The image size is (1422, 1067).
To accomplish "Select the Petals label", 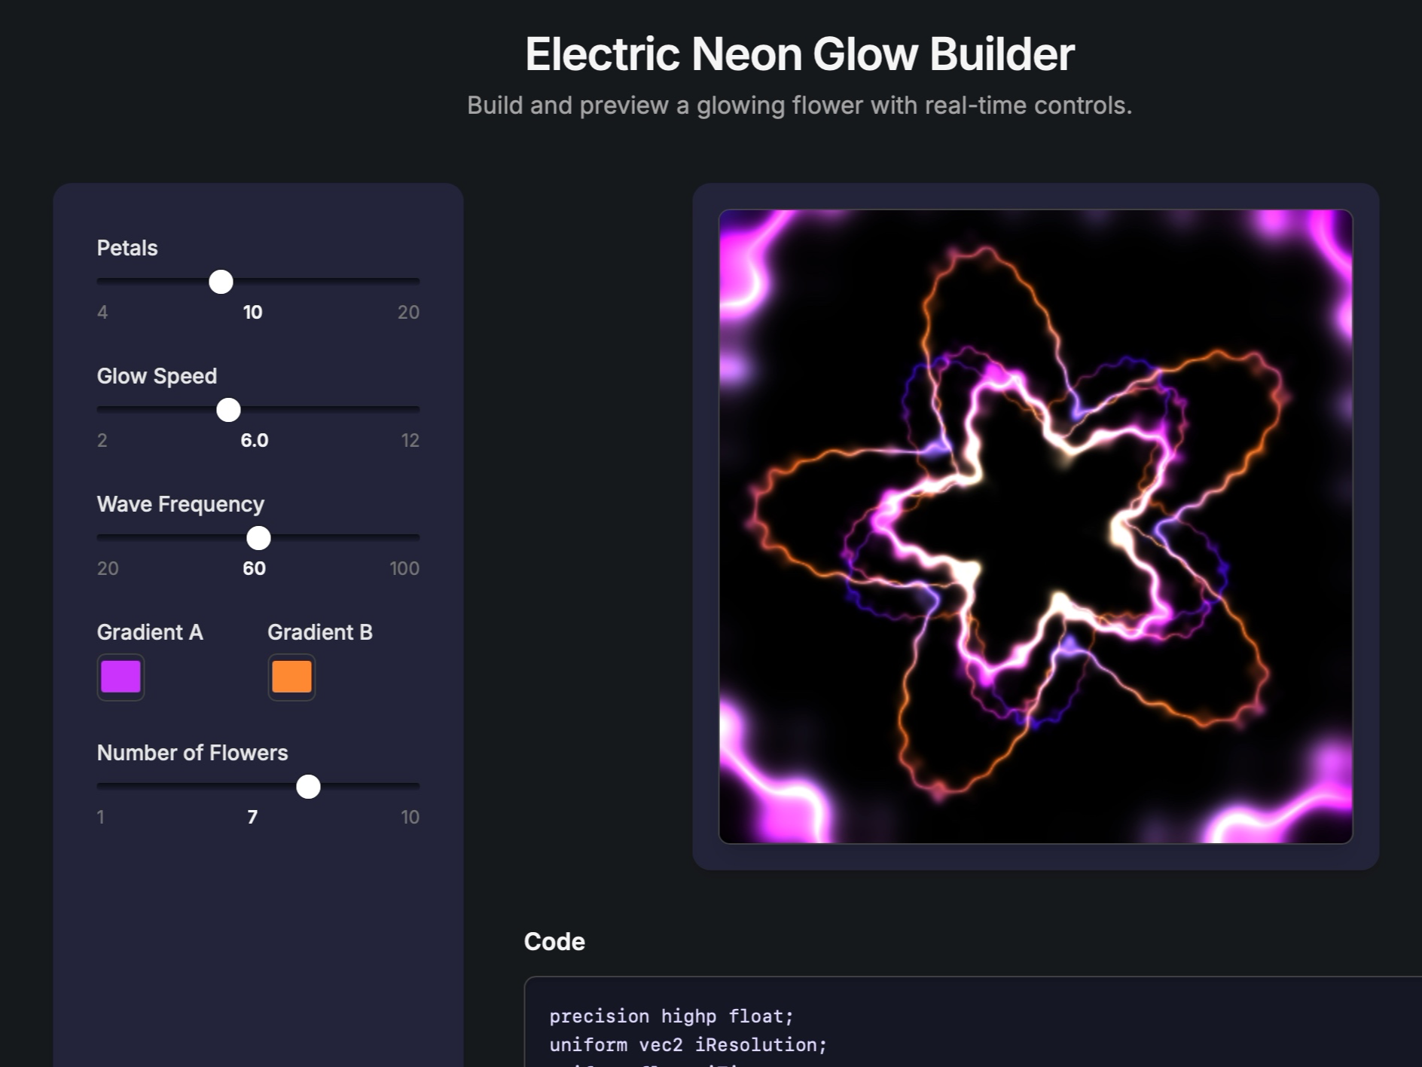I will (127, 248).
